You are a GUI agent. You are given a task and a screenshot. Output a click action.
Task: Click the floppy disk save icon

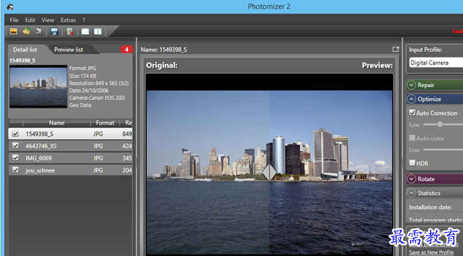click(x=54, y=31)
